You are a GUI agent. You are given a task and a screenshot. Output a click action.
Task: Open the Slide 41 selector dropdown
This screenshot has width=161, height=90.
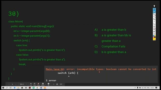[23, 84]
